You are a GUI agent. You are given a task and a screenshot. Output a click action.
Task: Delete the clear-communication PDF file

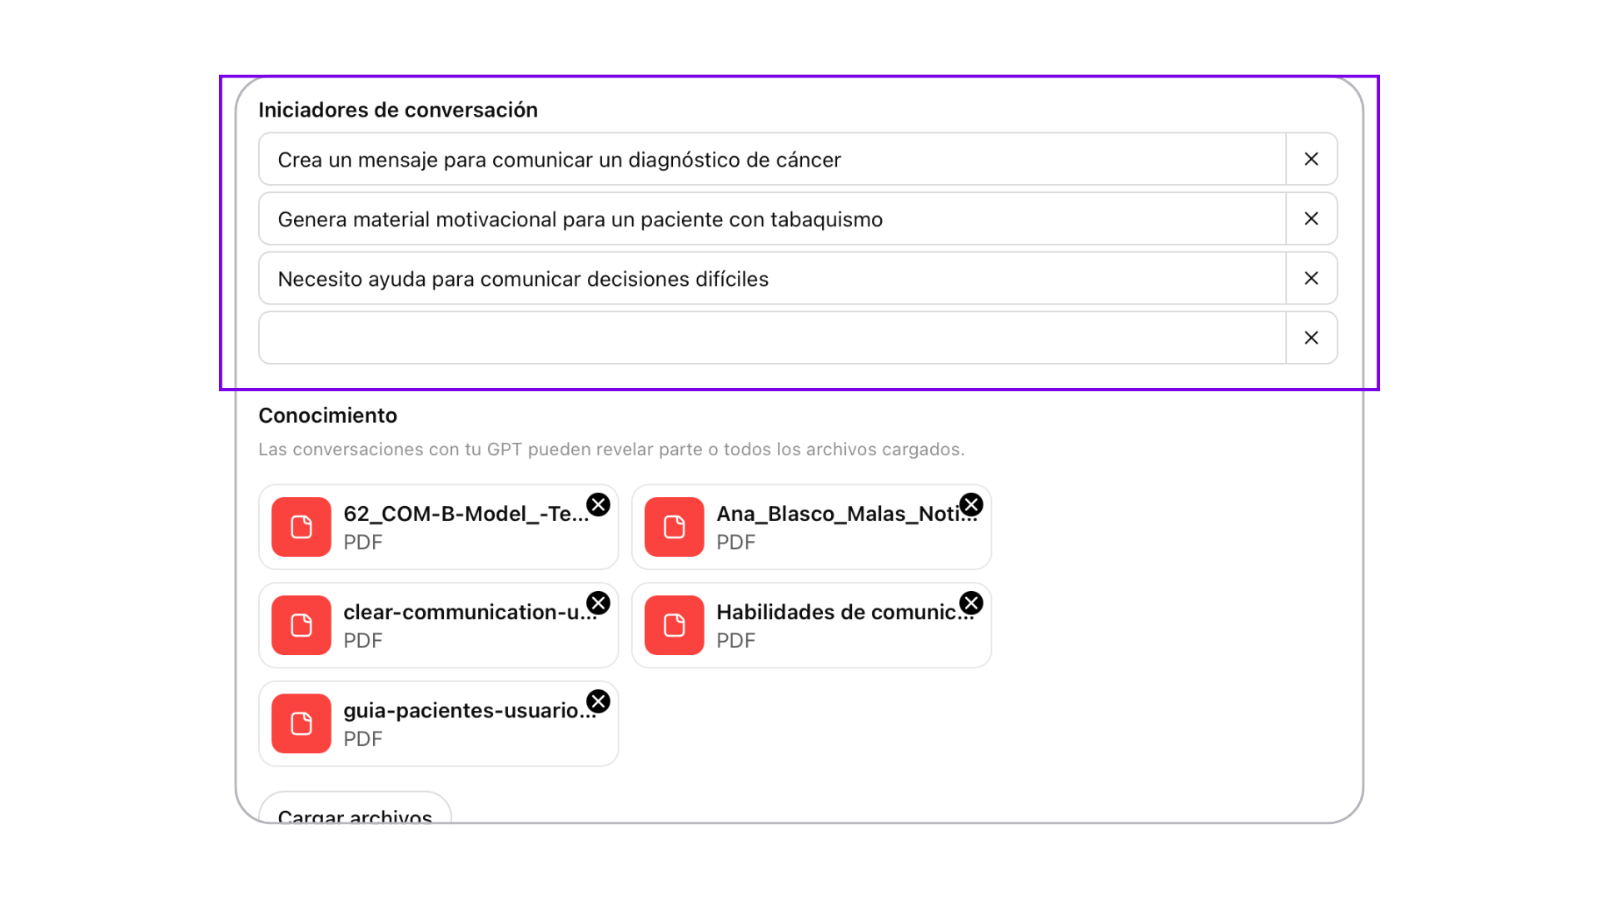tap(598, 603)
